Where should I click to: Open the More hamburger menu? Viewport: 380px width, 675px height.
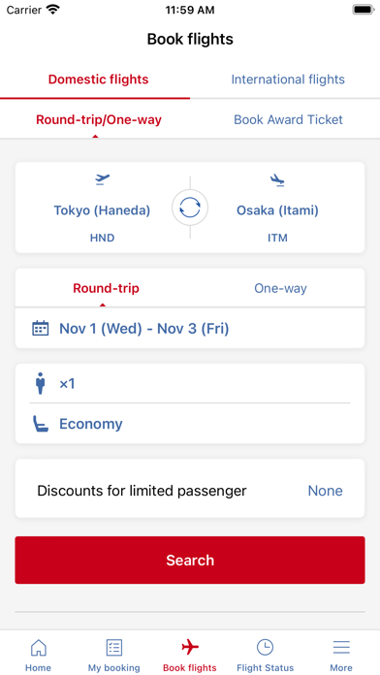click(x=341, y=647)
